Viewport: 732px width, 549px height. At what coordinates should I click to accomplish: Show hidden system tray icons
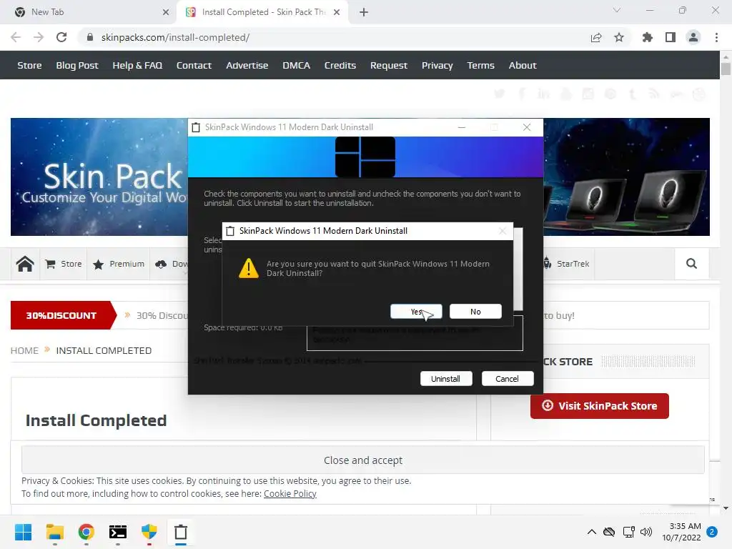tap(591, 532)
